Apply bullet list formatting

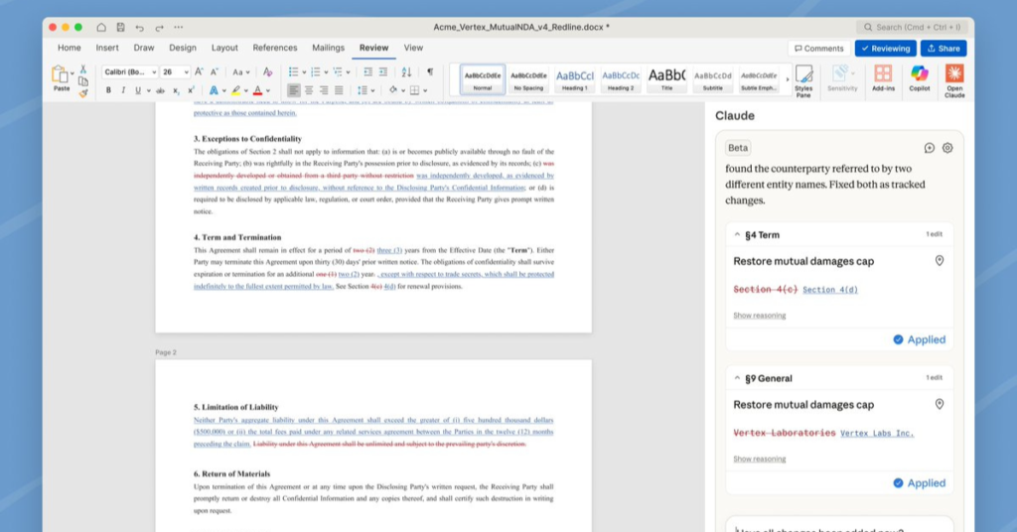(293, 71)
